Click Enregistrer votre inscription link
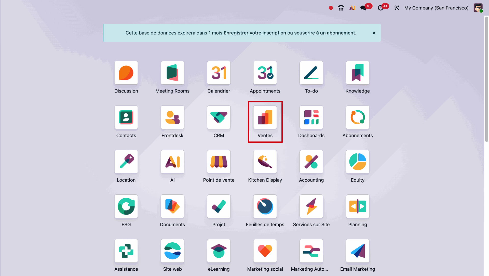Viewport: 489px width, 276px height. point(255,33)
